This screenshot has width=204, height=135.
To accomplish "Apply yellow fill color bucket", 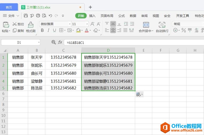I will click(78, 30).
